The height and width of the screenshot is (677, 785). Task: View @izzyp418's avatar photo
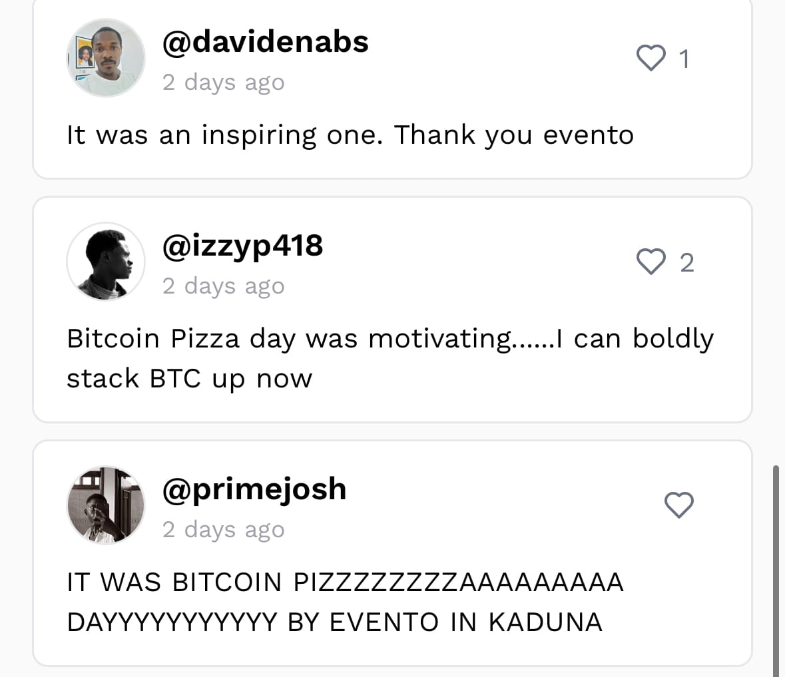[x=106, y=262]
